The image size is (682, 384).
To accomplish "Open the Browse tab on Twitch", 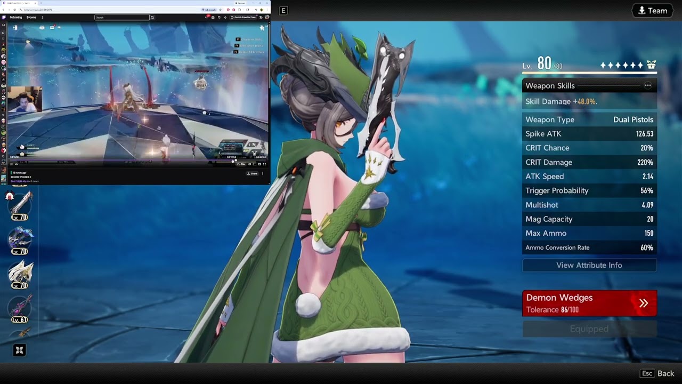I will click(x=31, y=17).
